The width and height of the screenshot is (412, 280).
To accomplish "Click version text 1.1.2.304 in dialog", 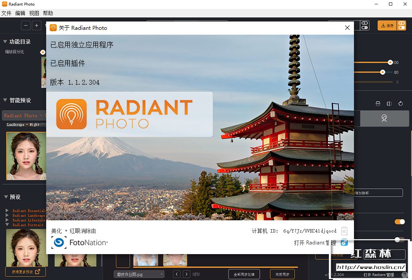I will pos(84,83).
